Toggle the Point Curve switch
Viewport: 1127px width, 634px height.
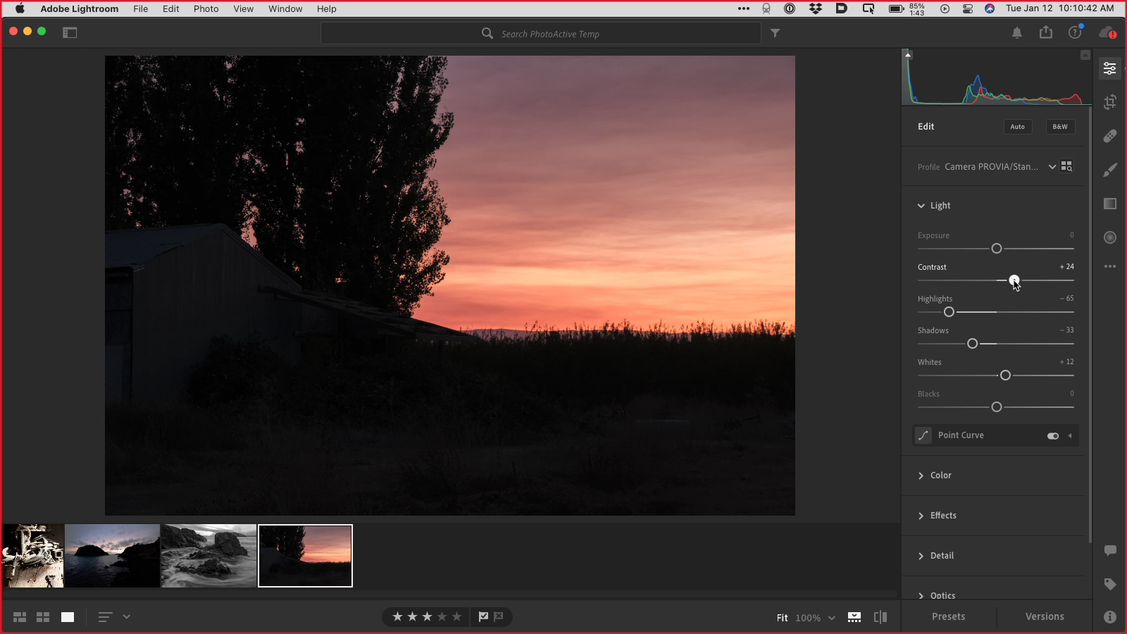[x=1053, y=436]
